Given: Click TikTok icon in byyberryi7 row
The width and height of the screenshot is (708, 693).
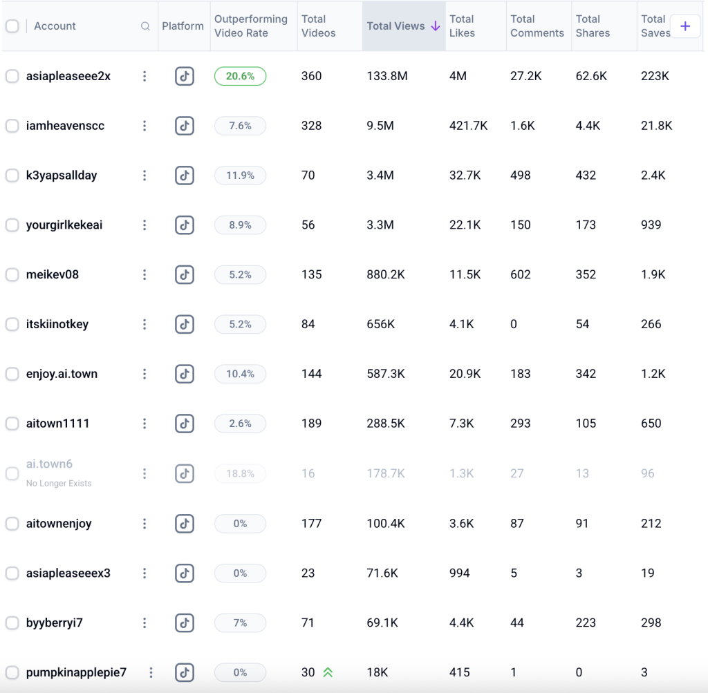Looking at the screenshot, I should pyautogui.click(x=184, y=623).
